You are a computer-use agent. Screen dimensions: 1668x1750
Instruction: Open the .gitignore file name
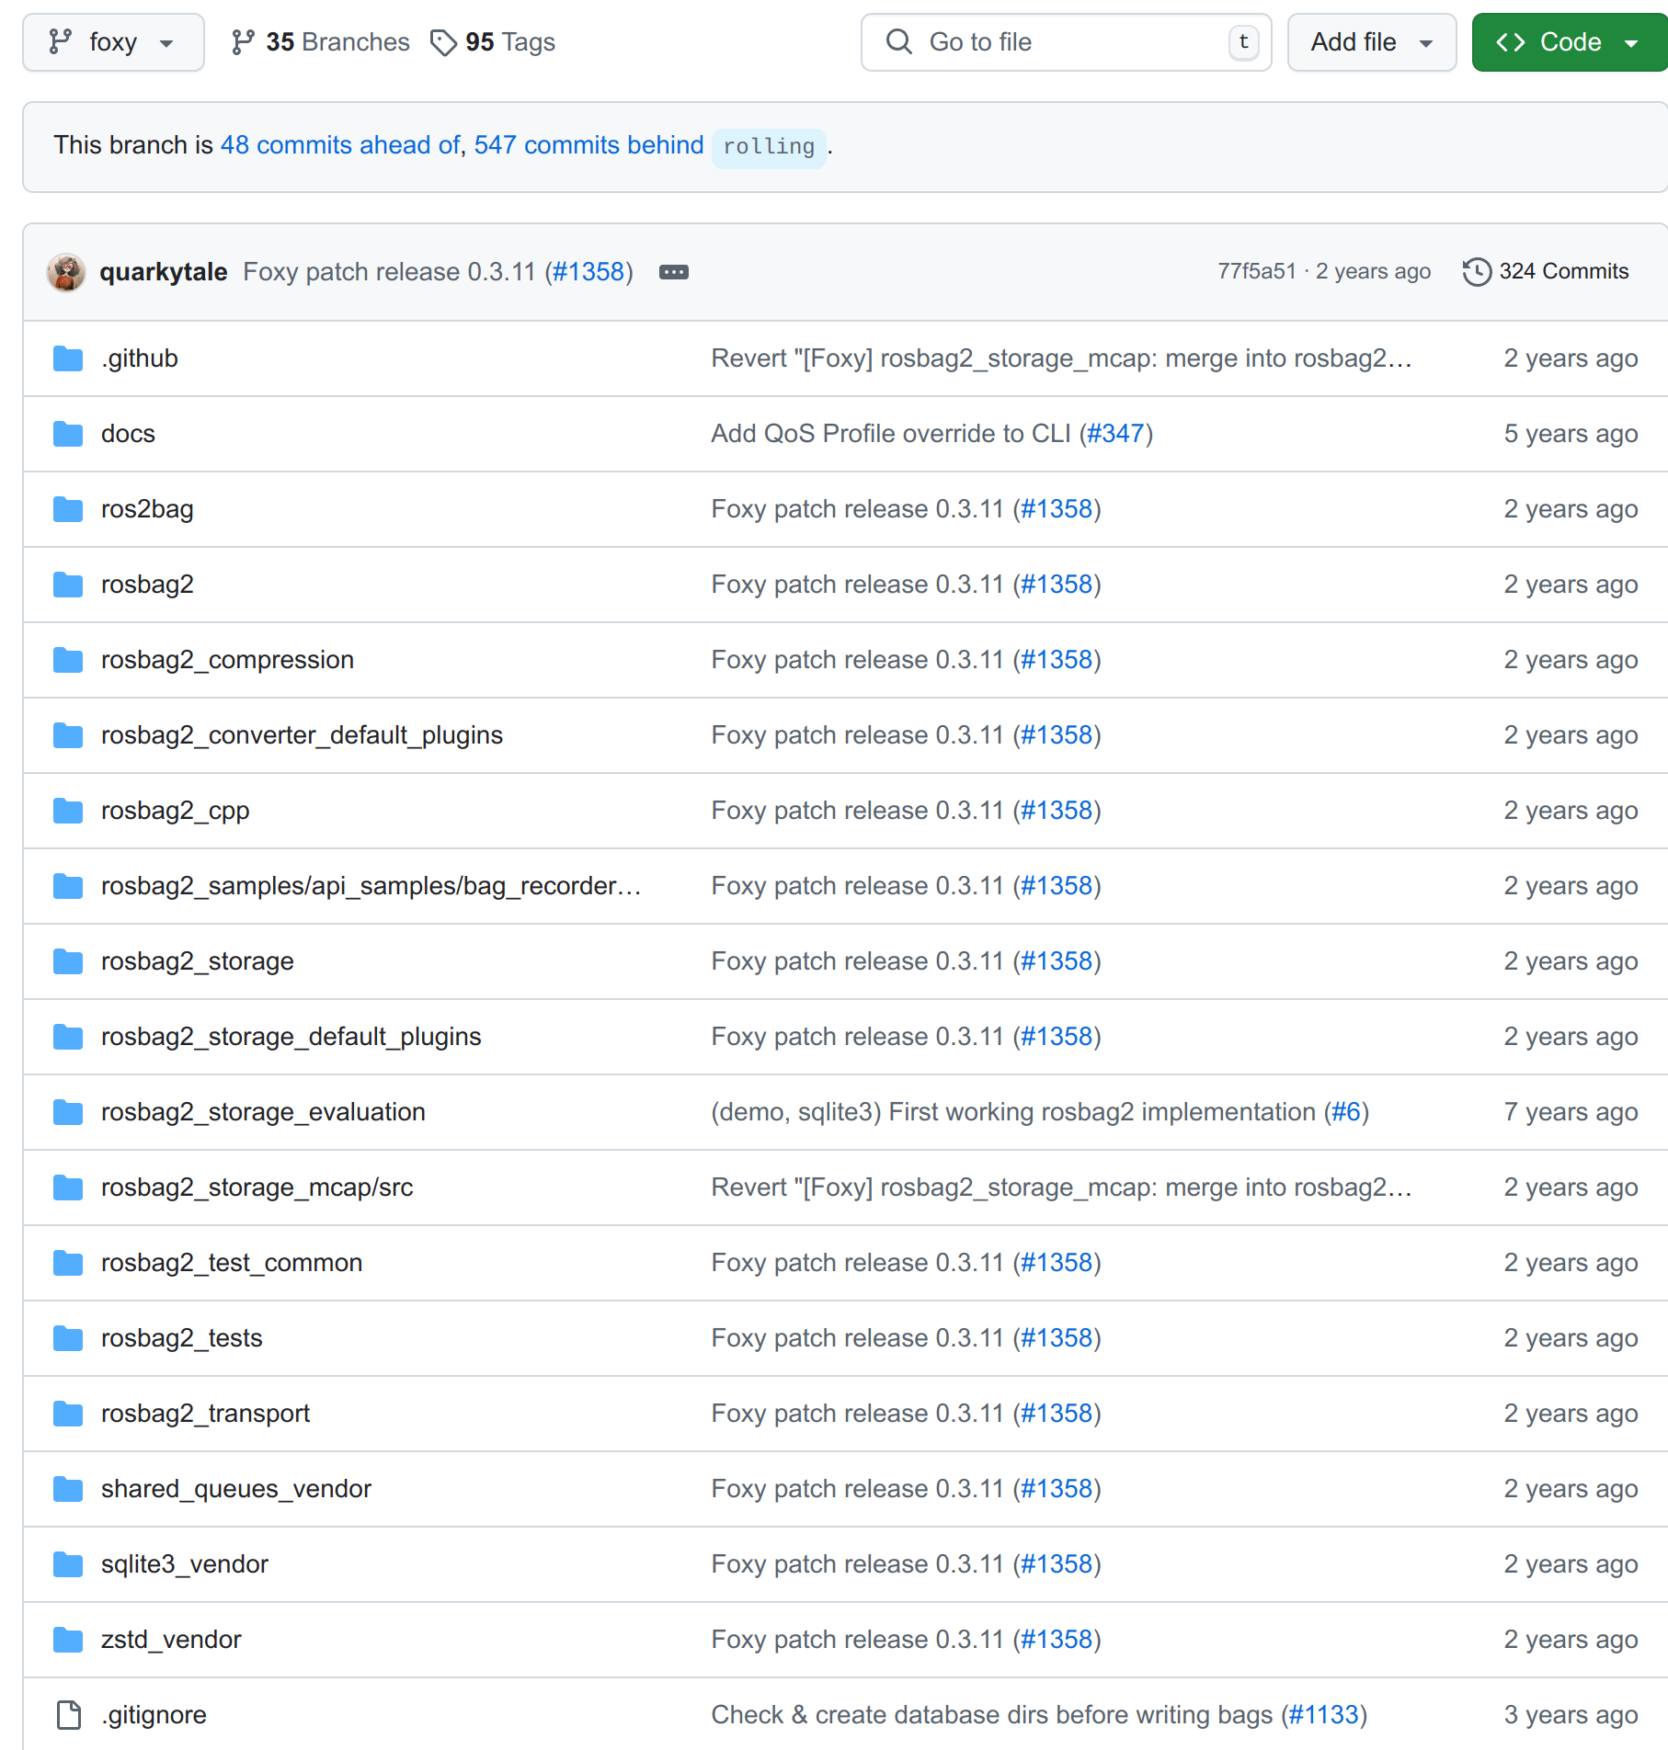coord(154,1715)
